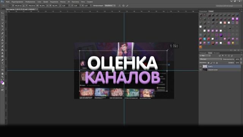
Task: Select the Rectangle shape tool
Action: (x=2, y=70)
